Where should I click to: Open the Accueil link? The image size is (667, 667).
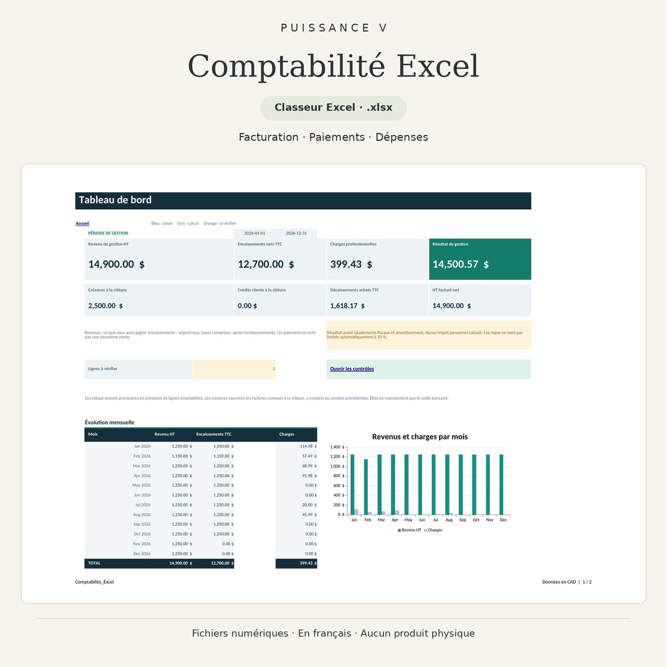coord(82,223)
